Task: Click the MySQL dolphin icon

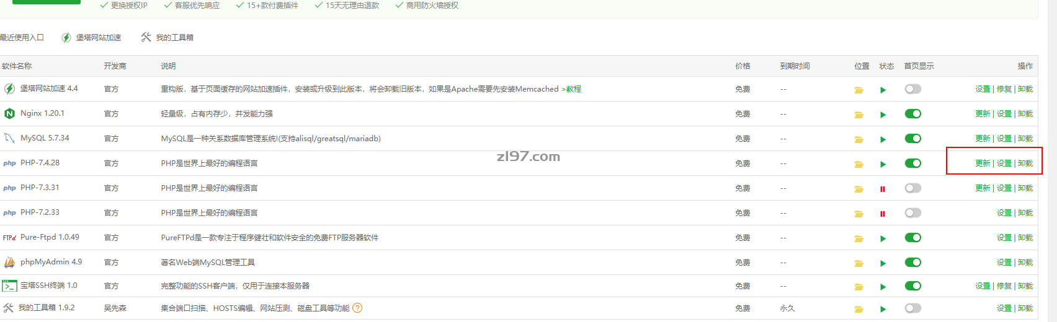Action: point(9,138)
